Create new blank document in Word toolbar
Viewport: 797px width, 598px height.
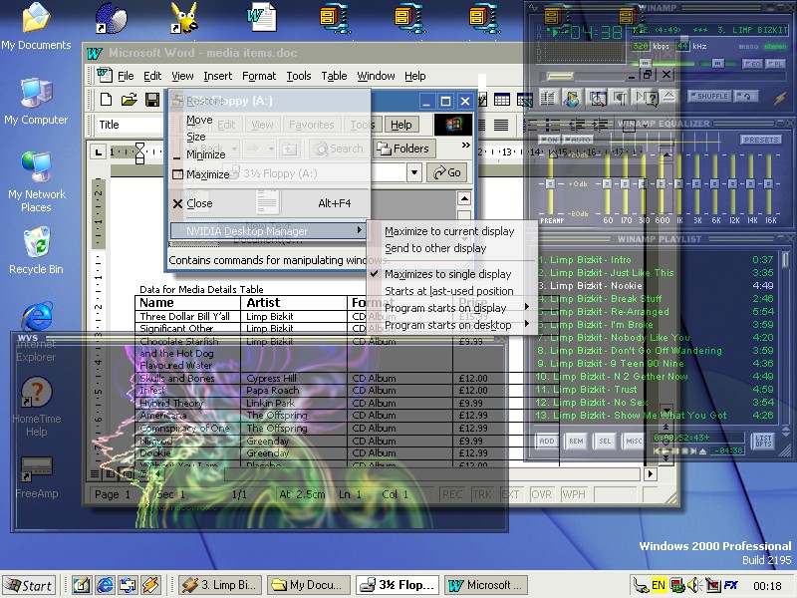tap(106, 100)
